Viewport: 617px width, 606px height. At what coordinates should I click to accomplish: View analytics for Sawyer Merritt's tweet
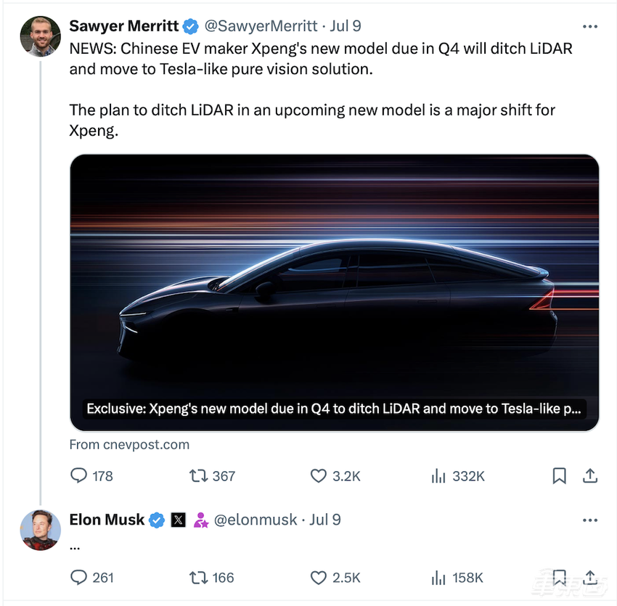(438, 476)
